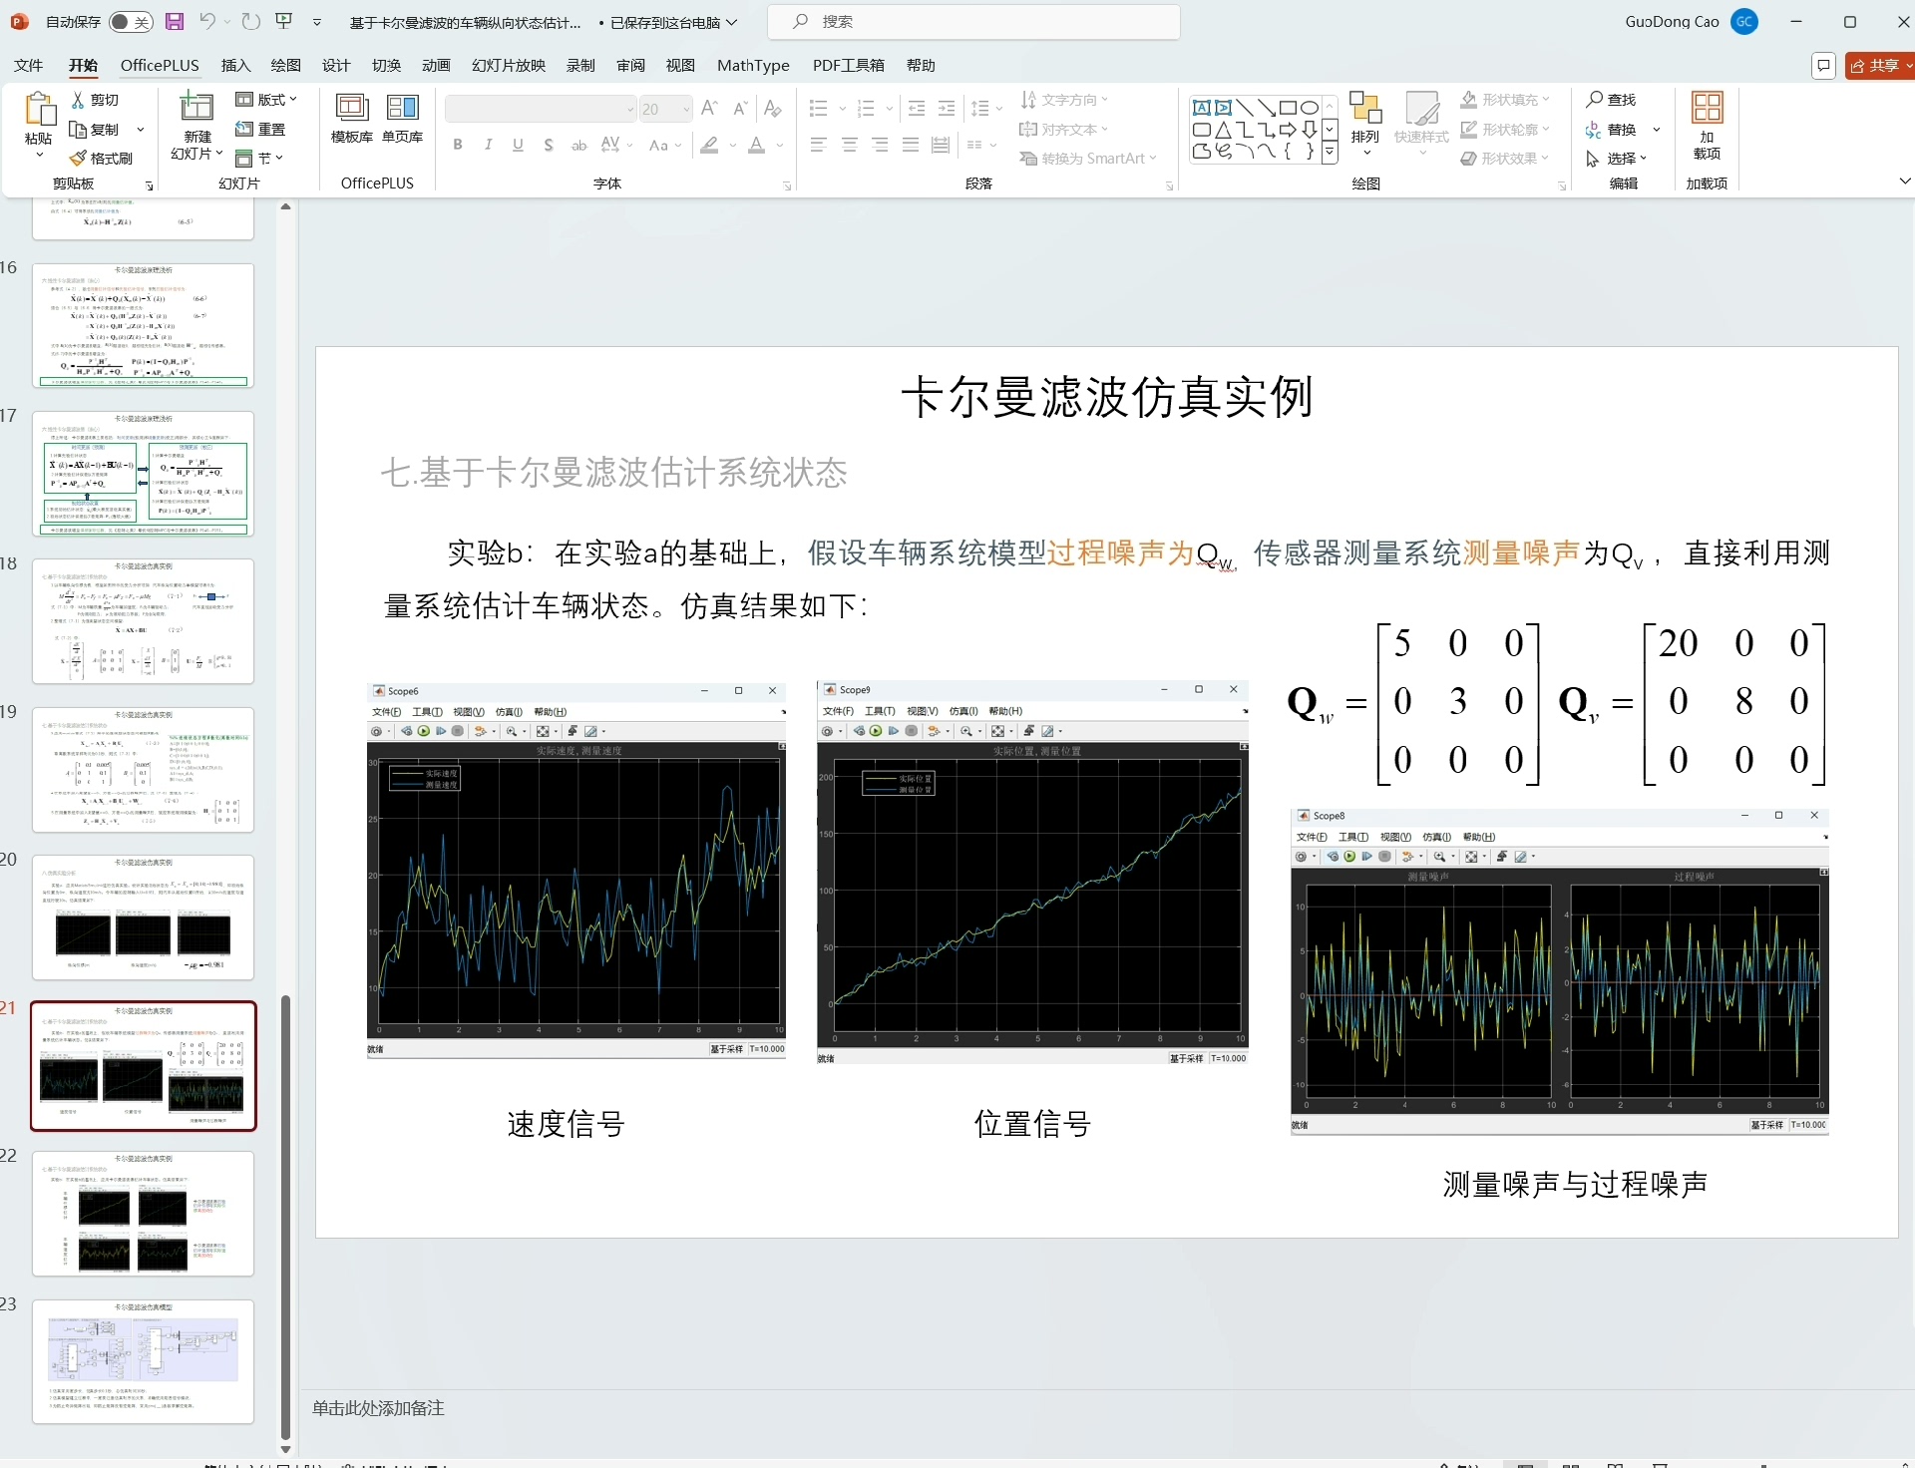Screen dimensions: 1915x1468
Task: Switch to the OfficePLUS tab
Action: 160,65
